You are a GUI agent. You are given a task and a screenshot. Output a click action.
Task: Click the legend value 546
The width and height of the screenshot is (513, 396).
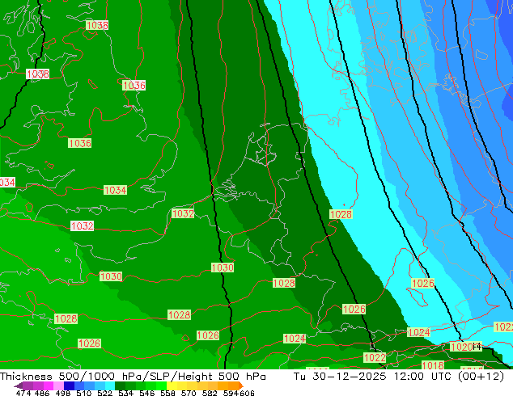pyautogui.click(x=147, y=393)
